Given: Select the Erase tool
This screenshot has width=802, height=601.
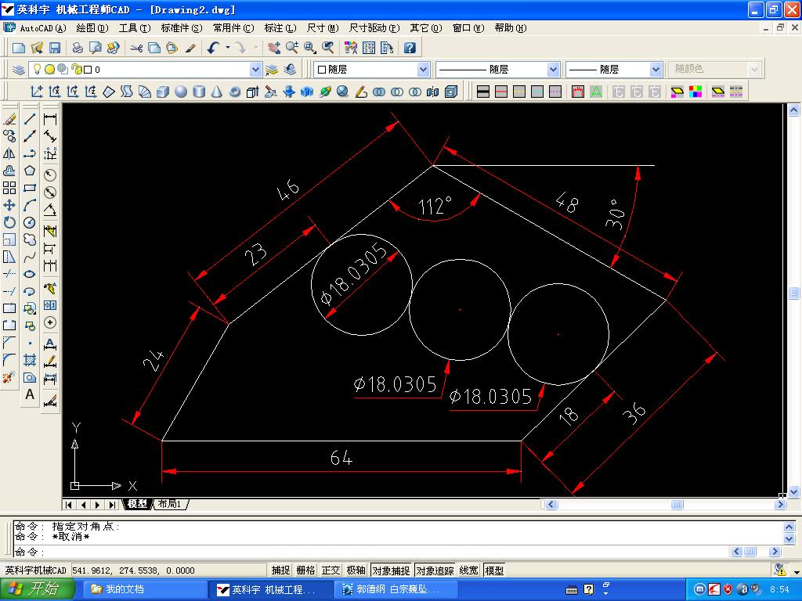Looking at the screenshot, I should pyautogui.click(x=9, y=119).
